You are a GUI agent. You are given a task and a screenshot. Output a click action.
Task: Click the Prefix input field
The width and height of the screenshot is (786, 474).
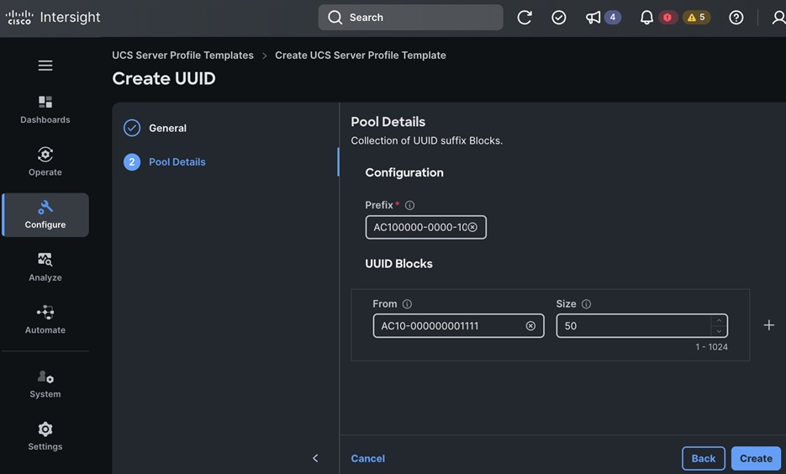[425, 227]
